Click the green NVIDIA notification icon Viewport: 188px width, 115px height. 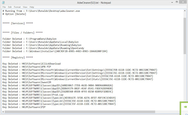pos(185,107)
